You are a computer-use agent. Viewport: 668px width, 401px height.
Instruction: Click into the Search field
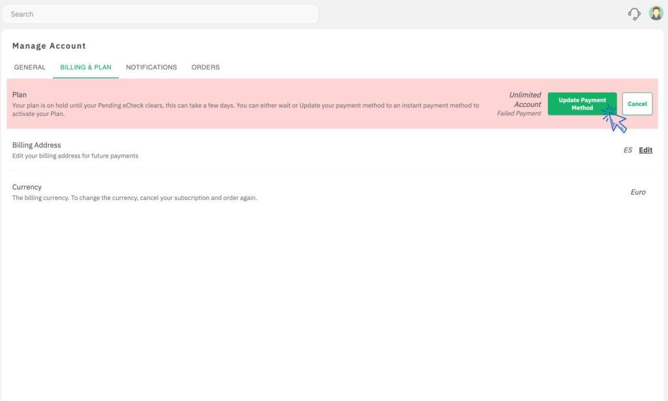160,14
